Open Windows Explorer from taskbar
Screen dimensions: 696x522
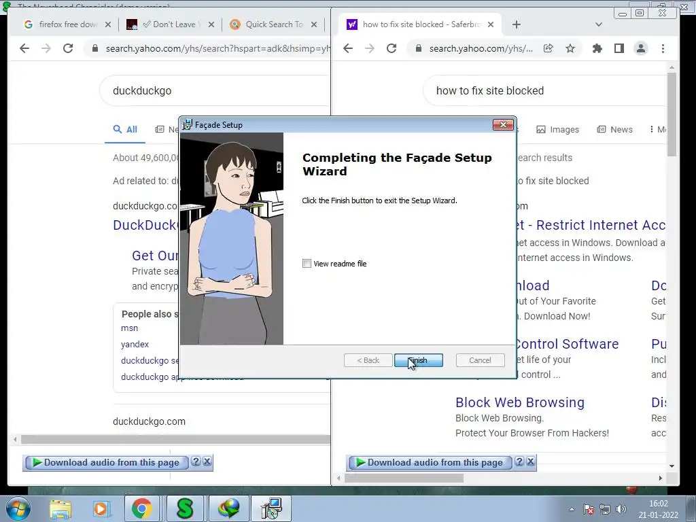pyautogui.click(x=60, y=508)
